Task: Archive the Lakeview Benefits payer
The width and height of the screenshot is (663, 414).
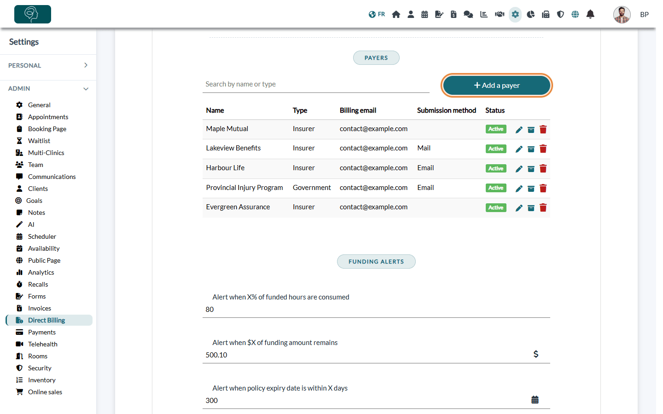Action: [x=531, y=149]
